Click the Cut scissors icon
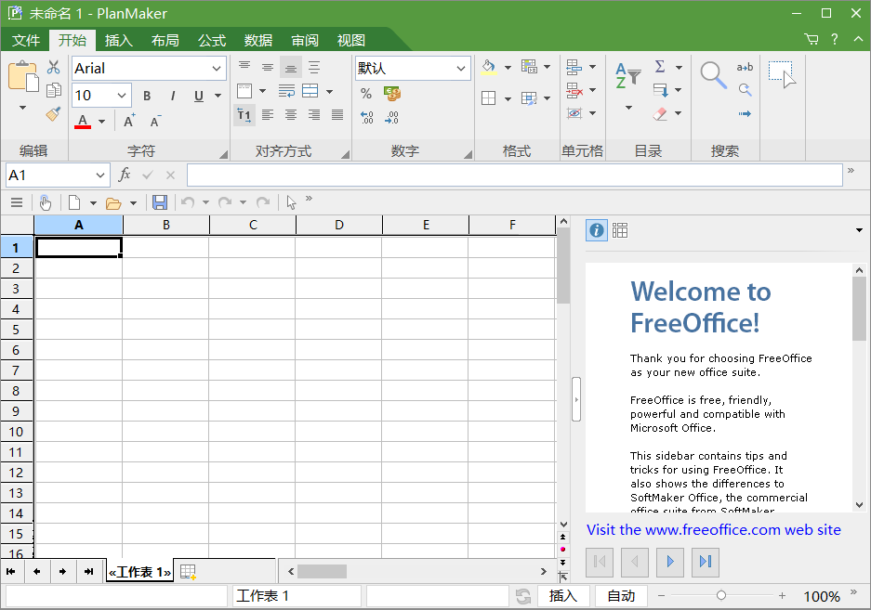Screen dimensions: 871x610 tap(54, 68)
